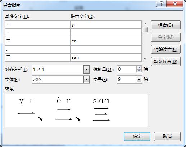Click the 预览 preview area
The height and width of the screenshot is (147, 186).
point(76,110)
